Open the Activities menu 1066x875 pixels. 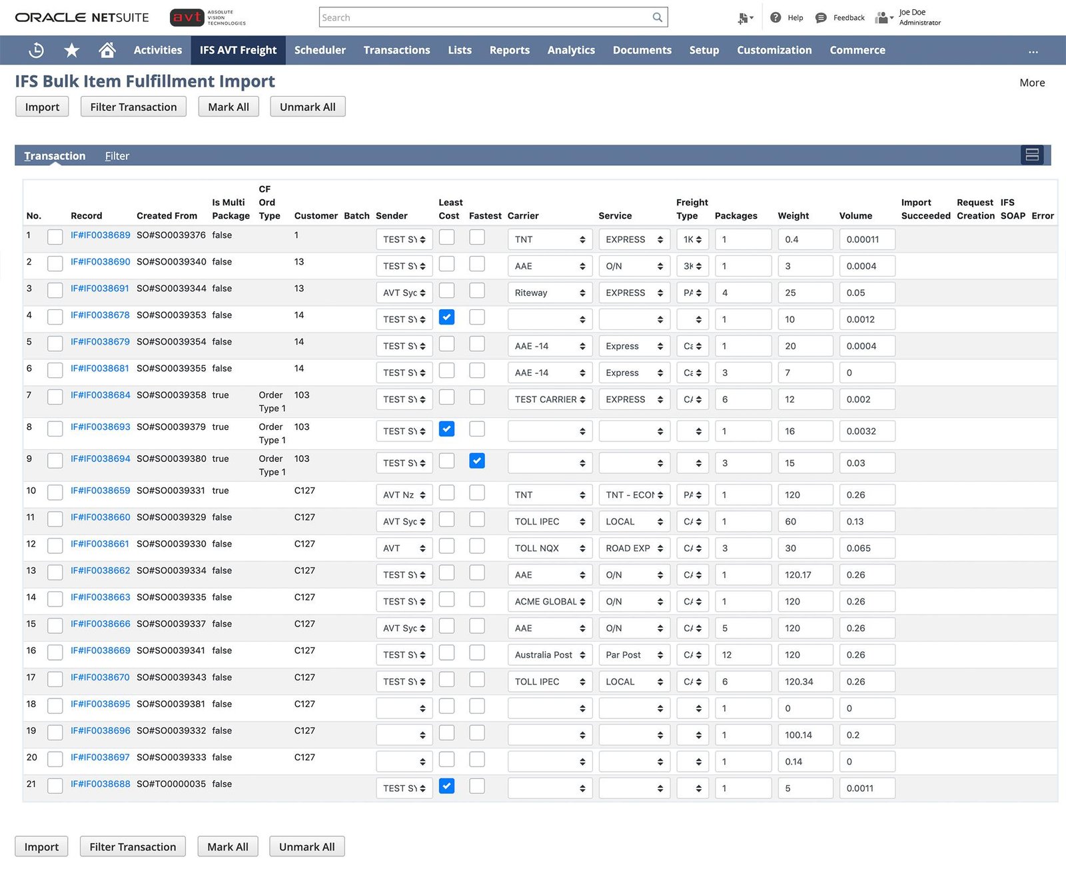tap(158, 50)
